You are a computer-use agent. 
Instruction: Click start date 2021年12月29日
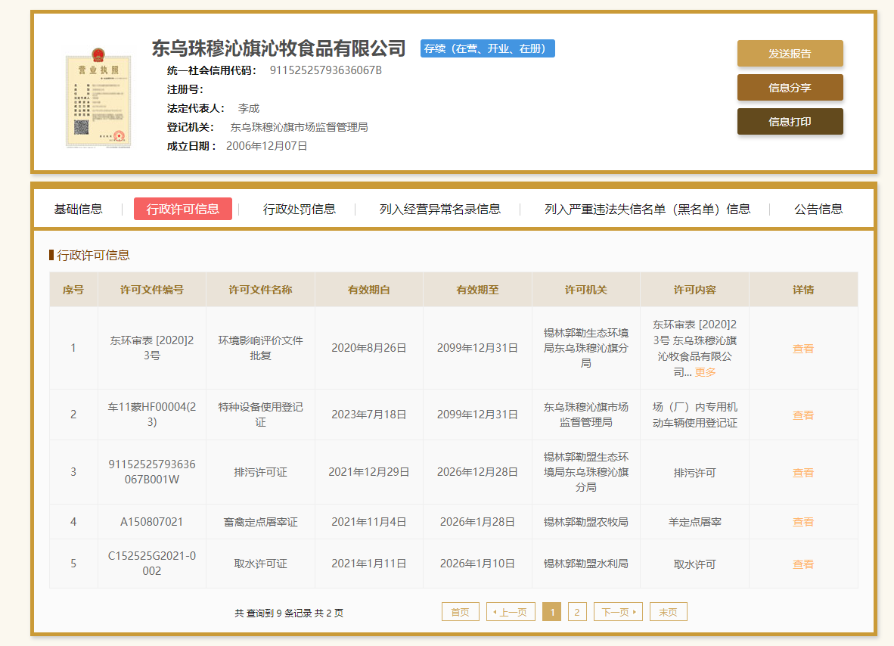coord(369,472)
